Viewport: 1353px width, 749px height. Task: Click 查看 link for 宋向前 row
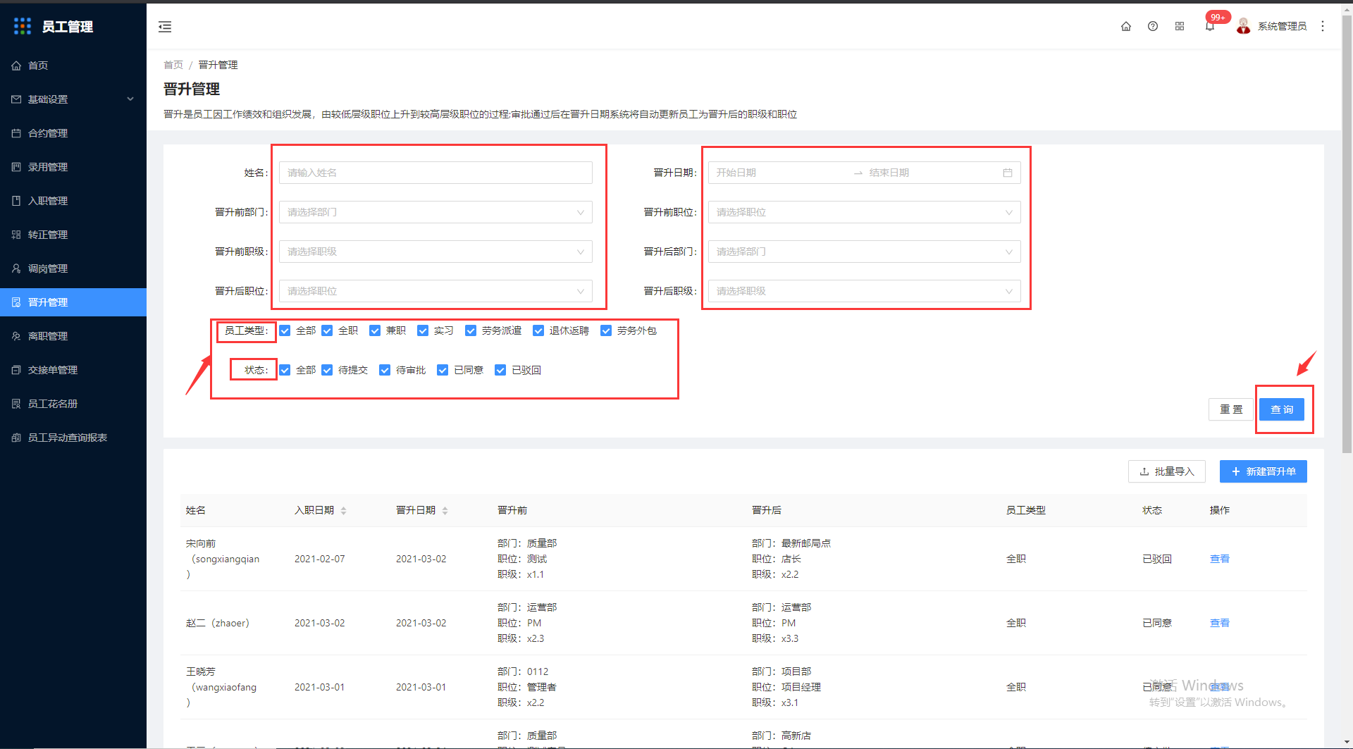1220,559
